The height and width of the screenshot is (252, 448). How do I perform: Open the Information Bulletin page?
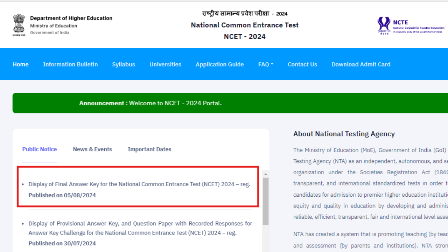[x=70, y=64]
